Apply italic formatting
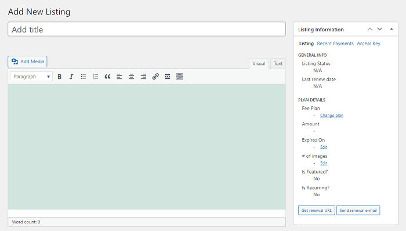This screenshot has height=231, width=406. (x=71, y=77)
